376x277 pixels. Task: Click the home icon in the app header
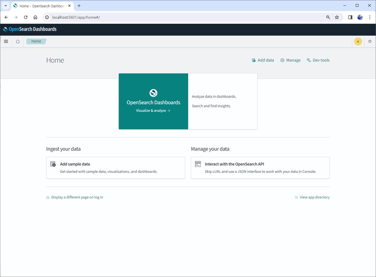coord(18,41)
